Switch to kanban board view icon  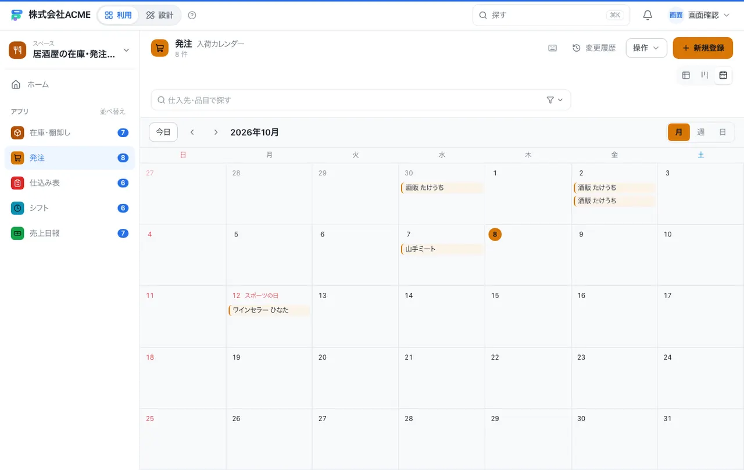tap(704, 75)
